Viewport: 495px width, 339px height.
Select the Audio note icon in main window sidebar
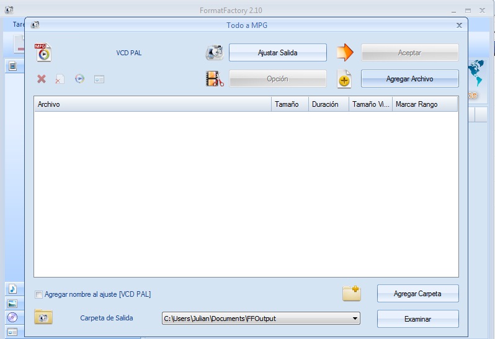click(12, 289)
